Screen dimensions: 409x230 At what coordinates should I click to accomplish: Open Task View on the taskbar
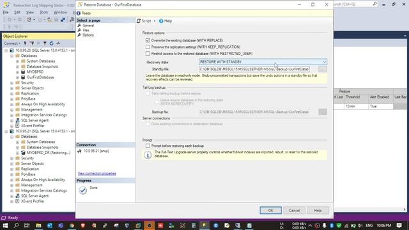(x=27, y=226)
